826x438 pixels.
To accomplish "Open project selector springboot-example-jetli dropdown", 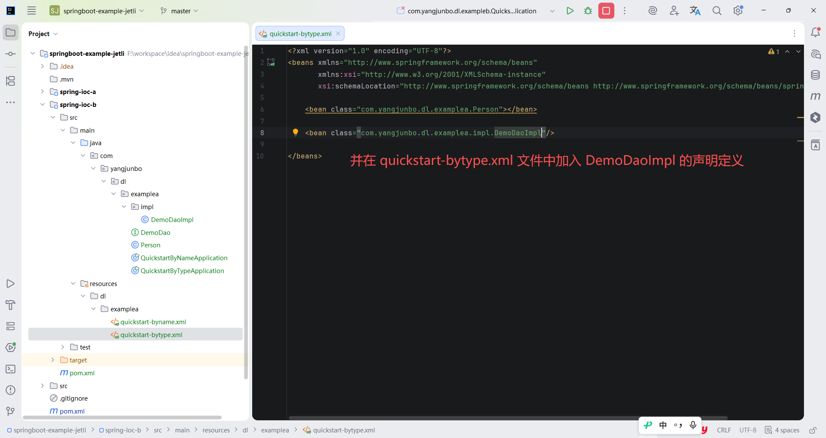I will click(97, 11).
